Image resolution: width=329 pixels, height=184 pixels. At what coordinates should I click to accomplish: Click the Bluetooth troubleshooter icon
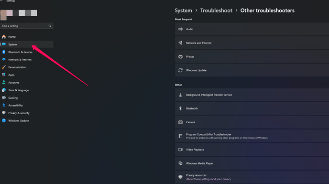[180, 108]
